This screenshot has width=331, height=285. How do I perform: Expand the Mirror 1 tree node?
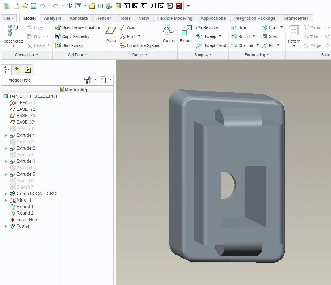[x=6, y=200]
